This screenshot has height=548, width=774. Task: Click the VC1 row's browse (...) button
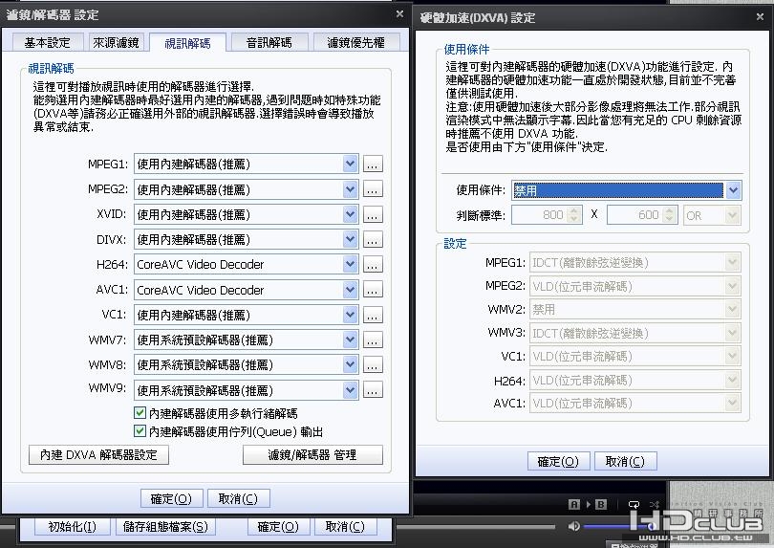coord(373,315)
